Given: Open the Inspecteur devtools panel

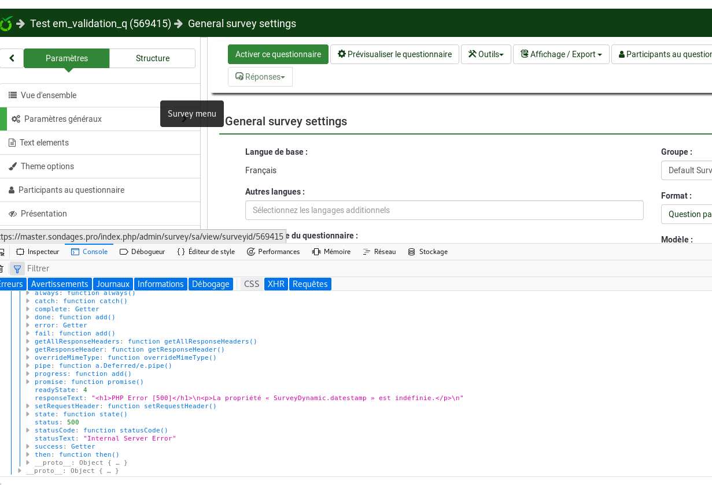Looking at the screenshot, I should (38, 252).
